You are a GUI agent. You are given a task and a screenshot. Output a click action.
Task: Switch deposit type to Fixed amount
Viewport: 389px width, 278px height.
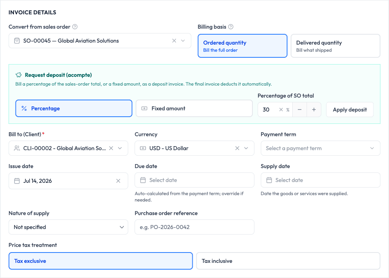(194, 108)
